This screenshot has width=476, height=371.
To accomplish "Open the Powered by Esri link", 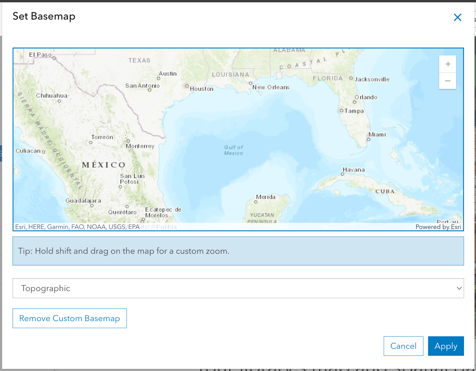I will point(438,227).
